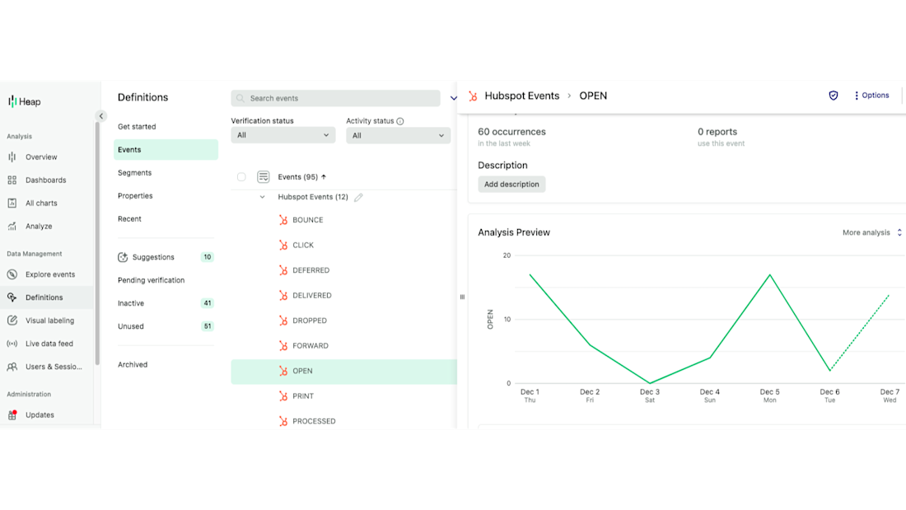This screenshot has height=510, width=906.
Task: Select the DEFERRED event
Action: pyautogui.click(x=311, y=270)
